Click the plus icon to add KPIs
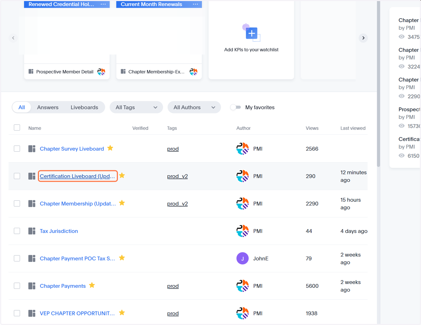This screenshot has height=325, width=421. click(x=252, y=33)
